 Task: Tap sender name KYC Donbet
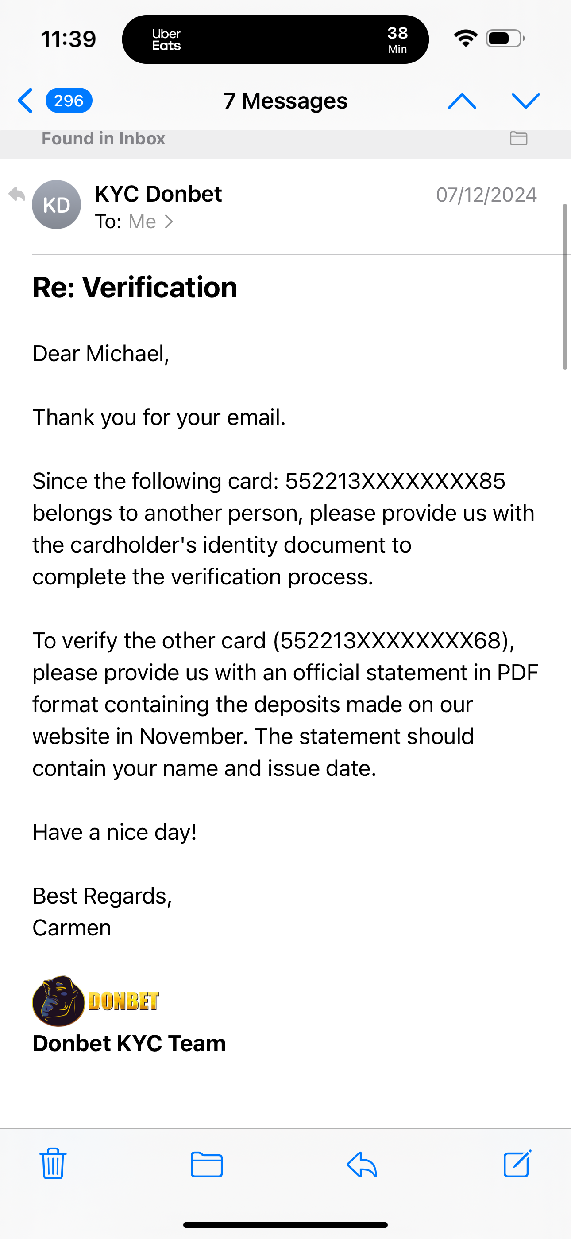[158, 194]
